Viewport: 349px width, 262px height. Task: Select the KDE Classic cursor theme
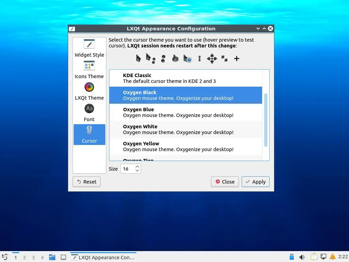coord(186,78)
